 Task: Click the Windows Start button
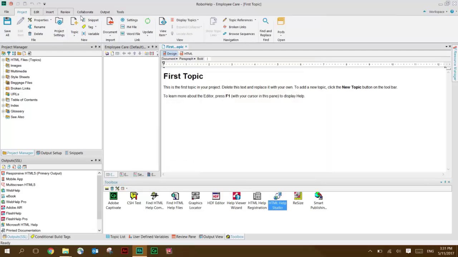7,251
